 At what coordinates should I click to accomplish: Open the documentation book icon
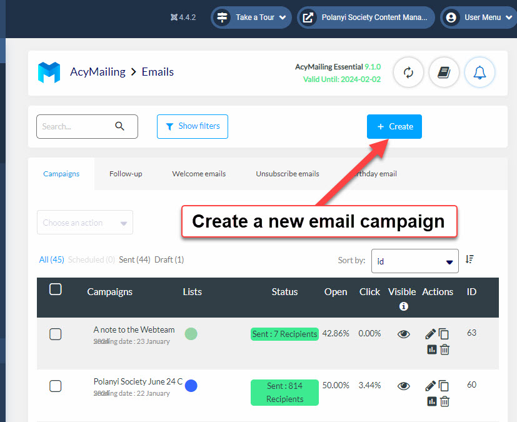(444, 73)
